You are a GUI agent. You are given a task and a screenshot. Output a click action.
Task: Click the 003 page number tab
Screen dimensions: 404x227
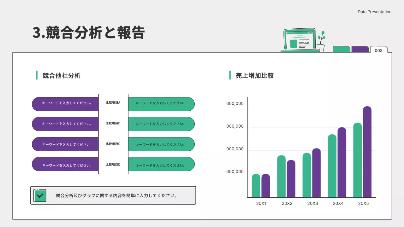[x=378, y=50]
